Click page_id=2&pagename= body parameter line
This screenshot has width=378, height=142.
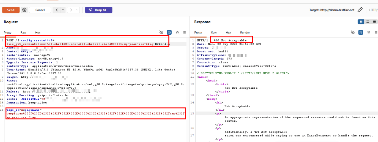click(x=24, y=109)
